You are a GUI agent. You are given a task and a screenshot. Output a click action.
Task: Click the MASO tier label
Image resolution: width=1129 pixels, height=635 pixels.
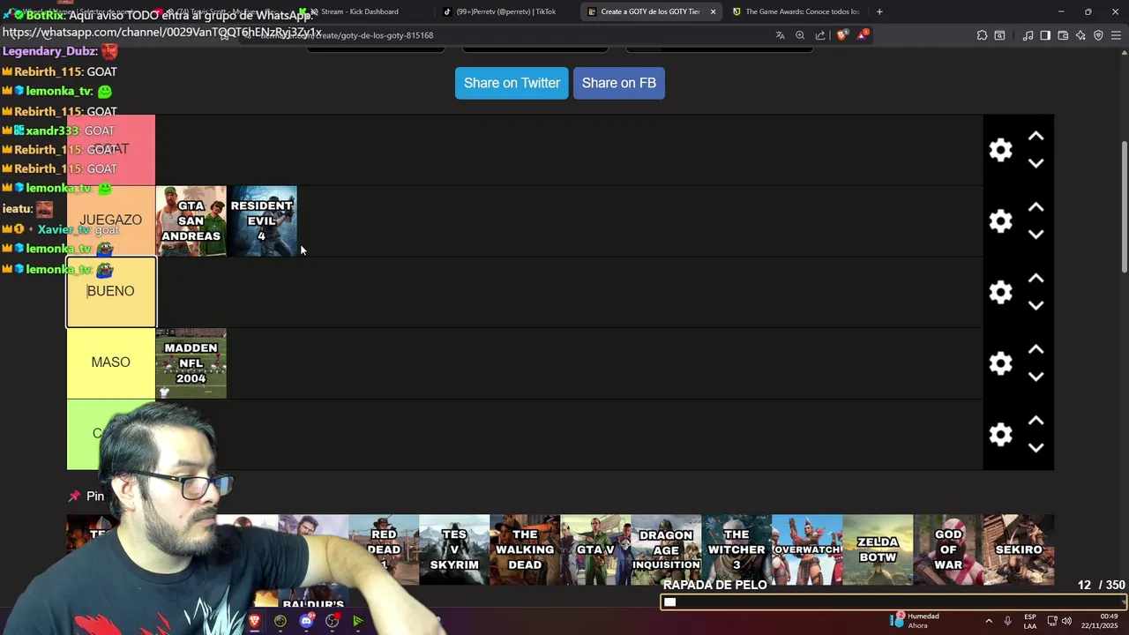pyautogui.click(x=111, y=362)
